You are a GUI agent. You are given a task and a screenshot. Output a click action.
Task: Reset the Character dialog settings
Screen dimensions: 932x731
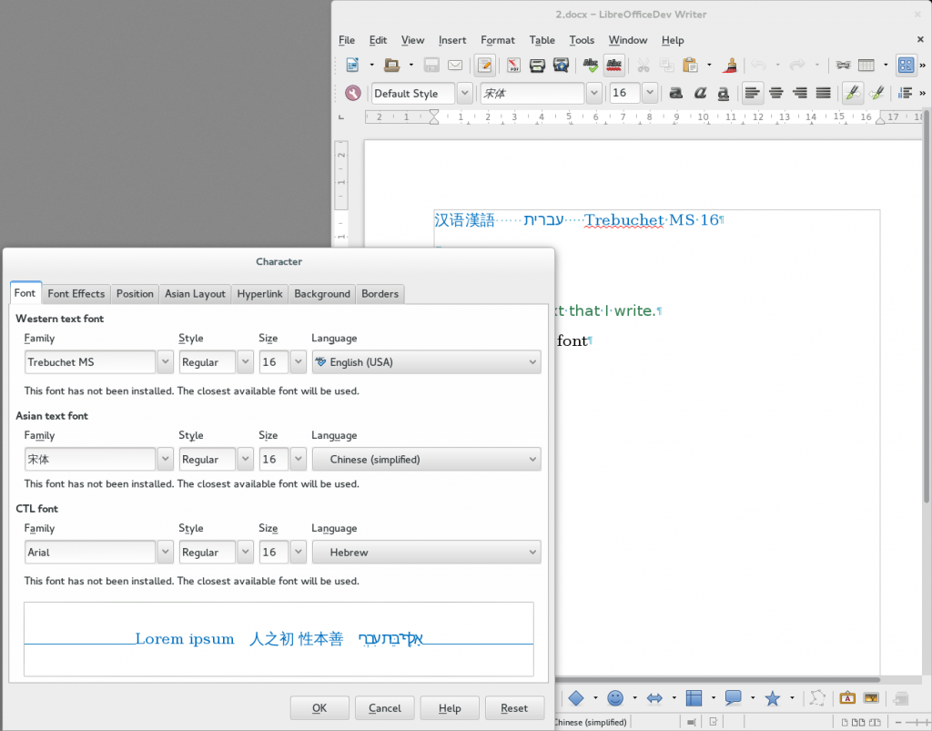(514, 708)
